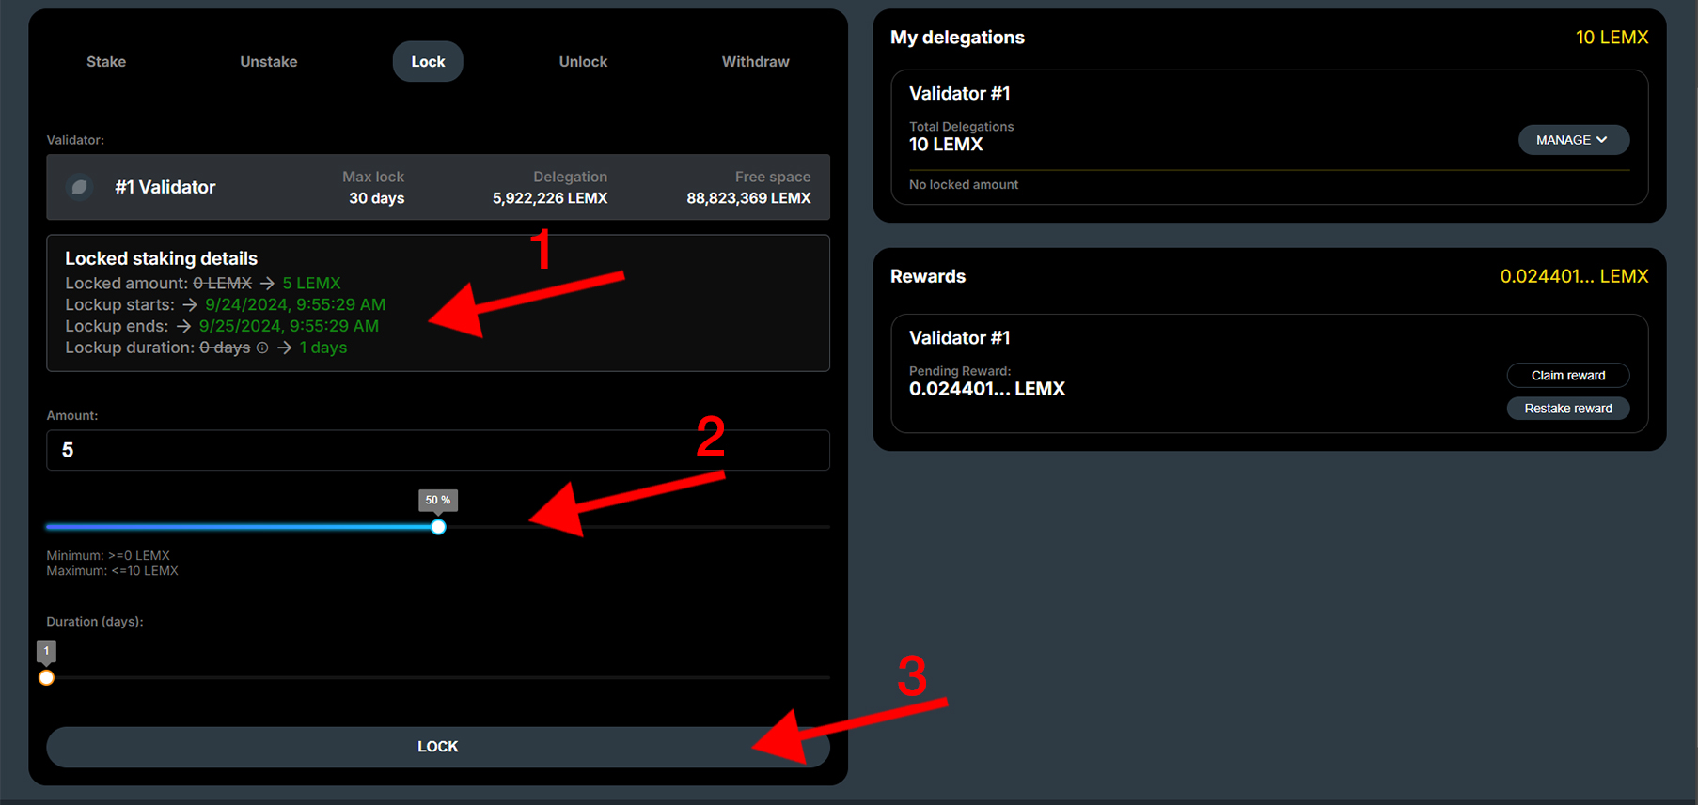Click the My delegations 10 LEMX total
The height and width of the screenshot is (805, 1698).
pyautogui.click(x=1611, y=38)
